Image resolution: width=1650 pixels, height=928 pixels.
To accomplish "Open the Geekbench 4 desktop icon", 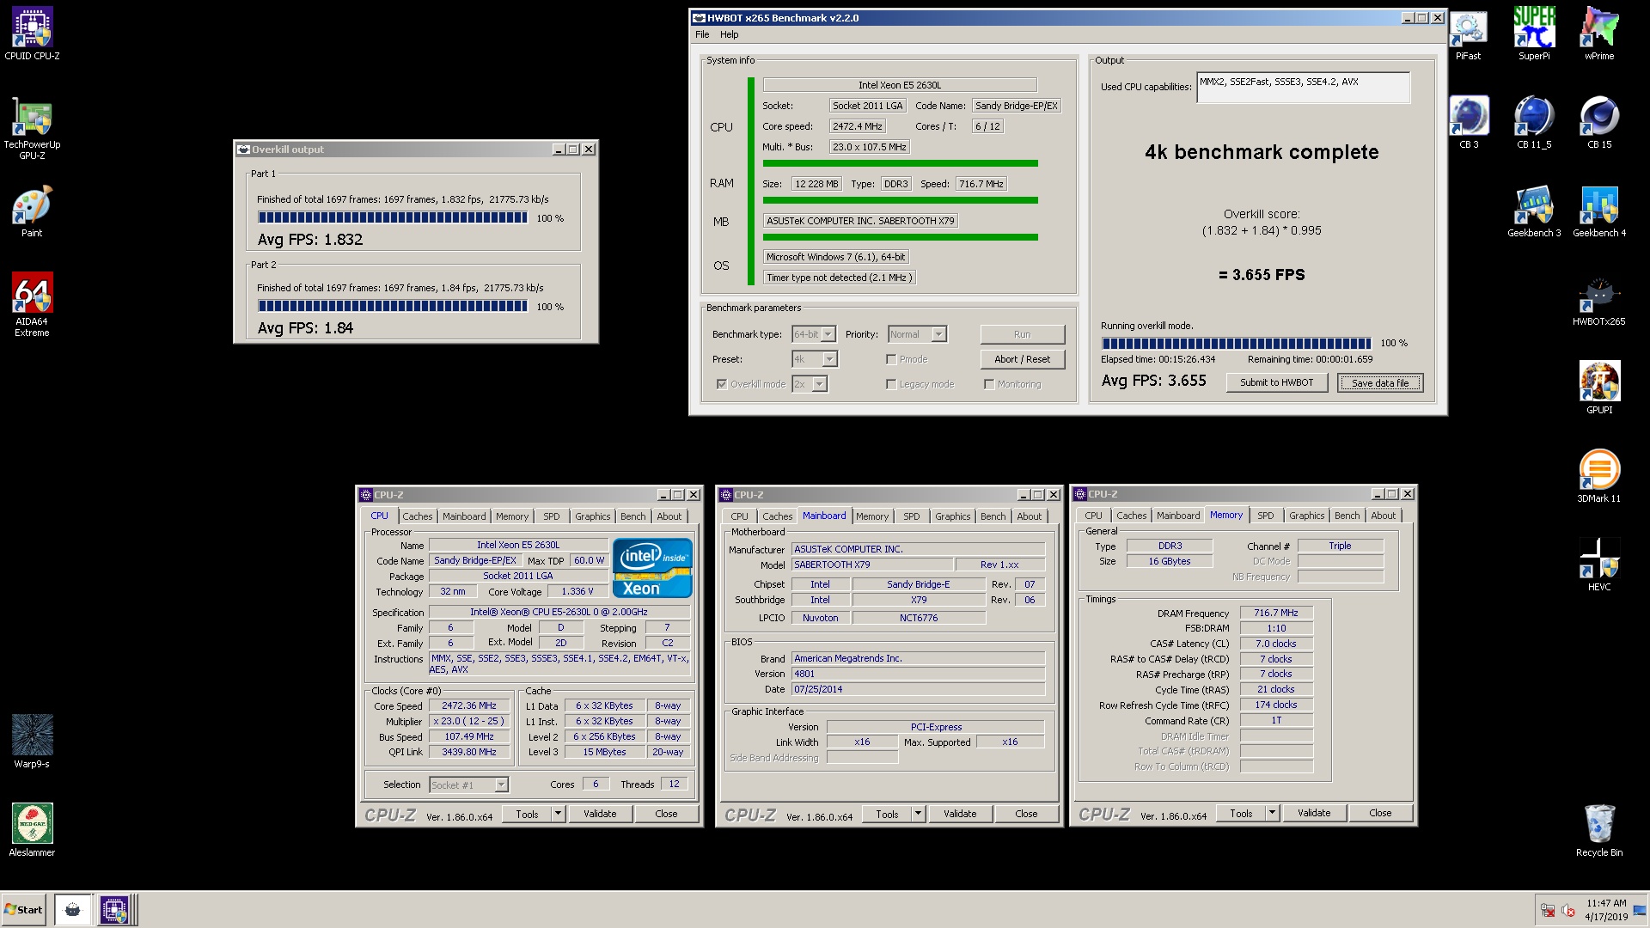I will point(1599,211).
